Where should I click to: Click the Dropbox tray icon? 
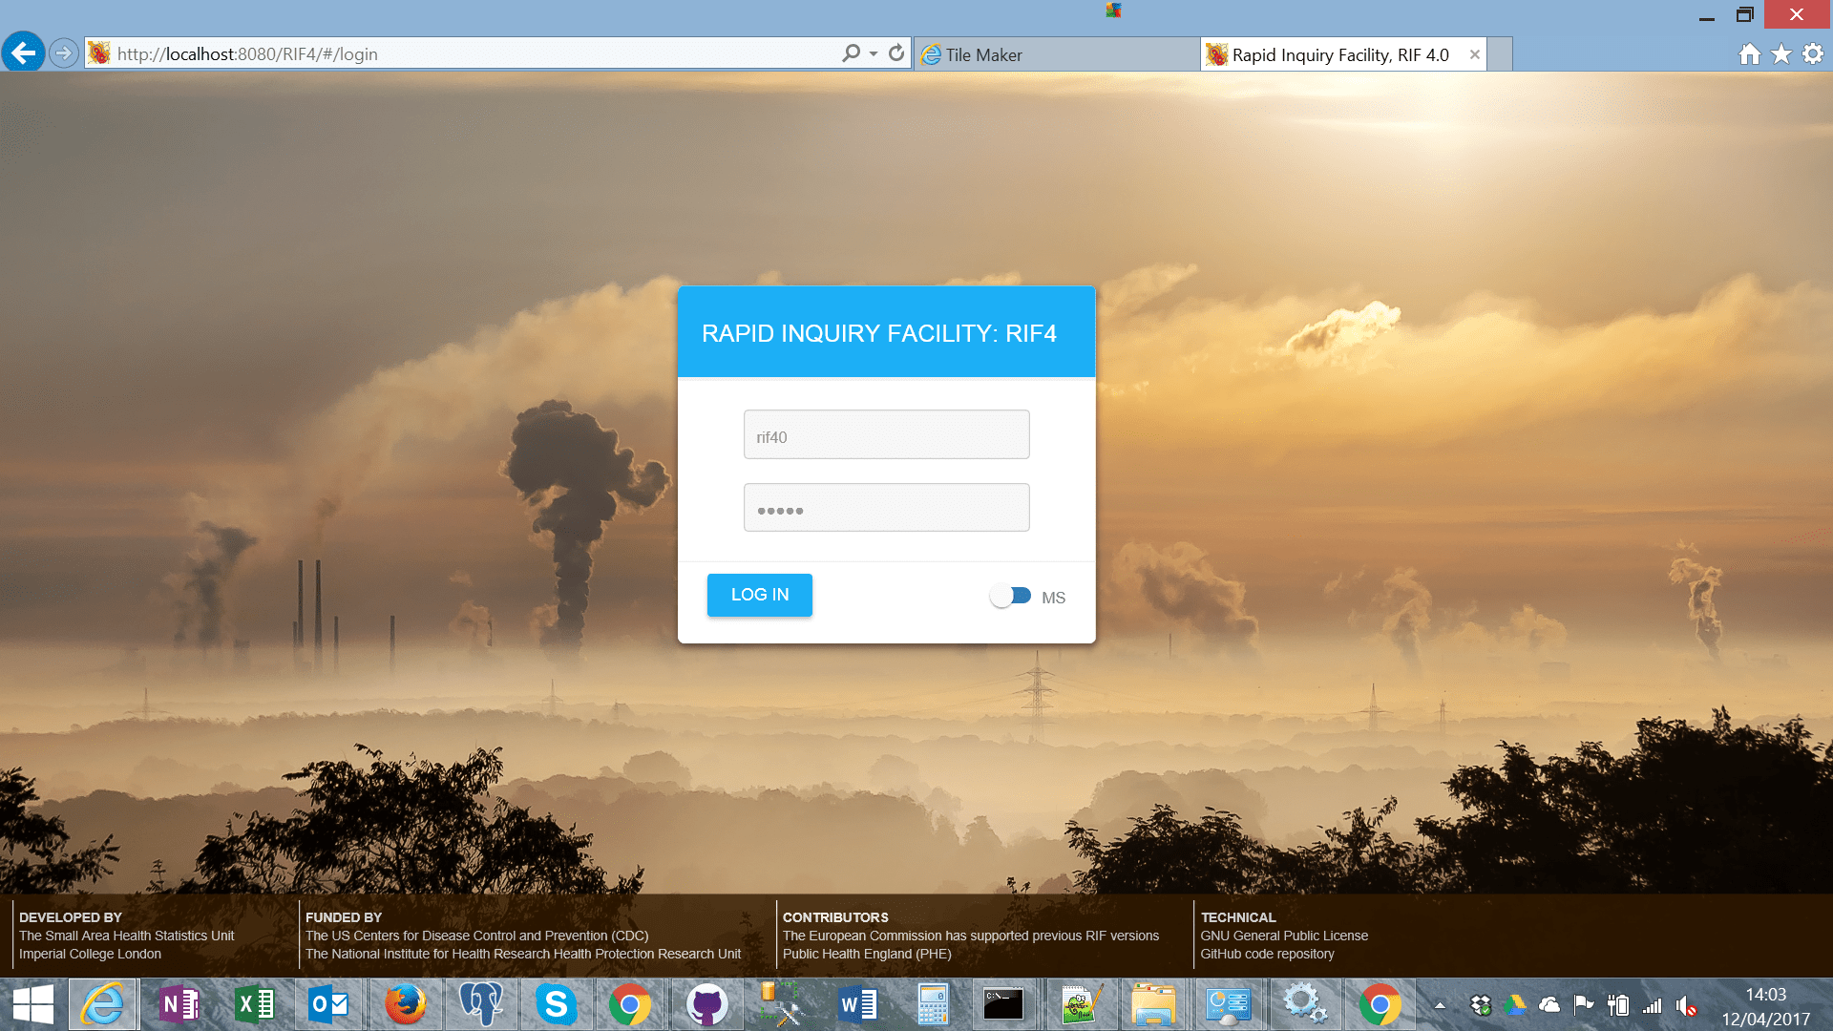click(1481, 1005)
